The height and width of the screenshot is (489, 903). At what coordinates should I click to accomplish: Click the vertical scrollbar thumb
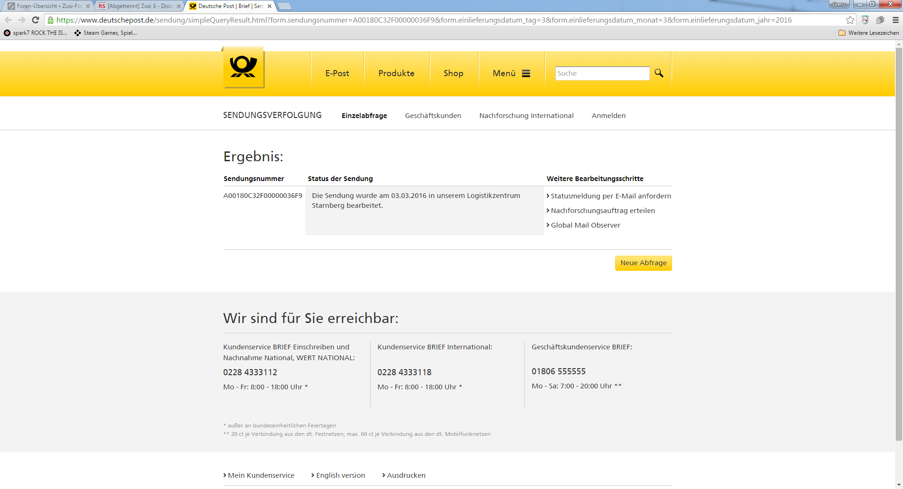click(899, 244)
